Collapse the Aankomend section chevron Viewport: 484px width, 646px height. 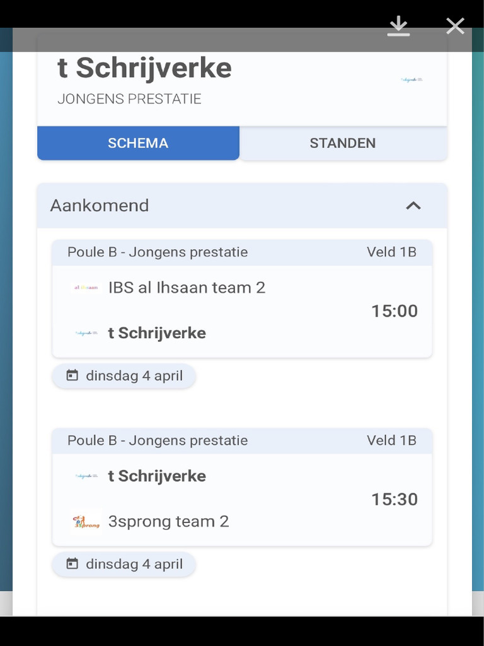click(413, 206)
